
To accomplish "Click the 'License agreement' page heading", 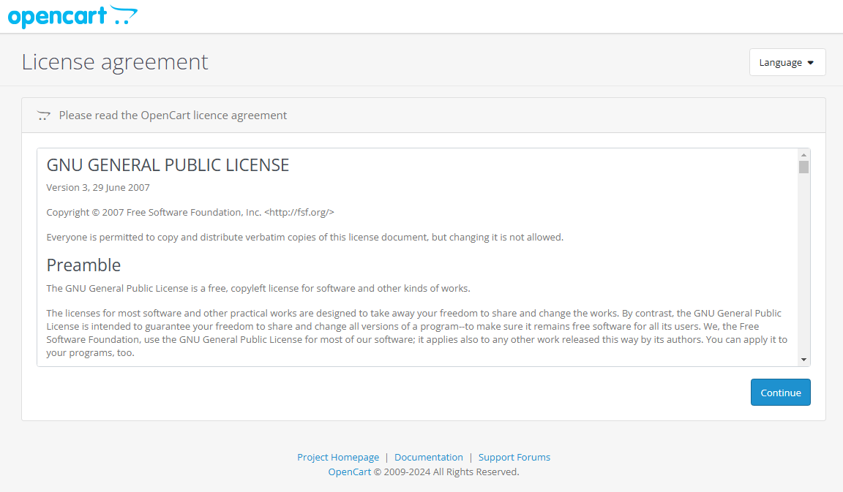I will tap(114, 62).
